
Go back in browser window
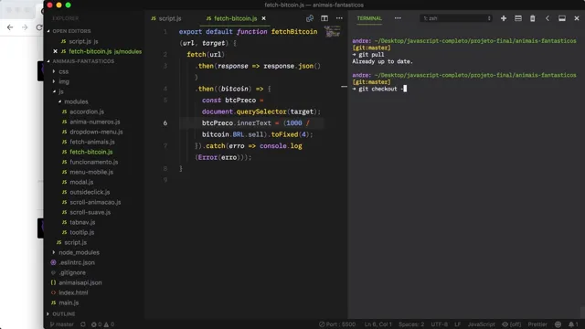point(10,27)
